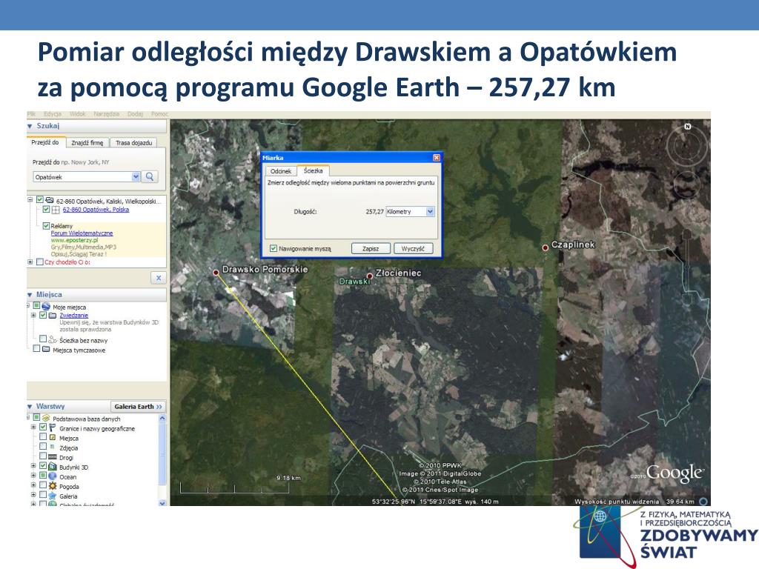The width and height of the screenshot is (759, 569).
Task: Uncheck the Reklamy checkbox
Action: point(46,225)
